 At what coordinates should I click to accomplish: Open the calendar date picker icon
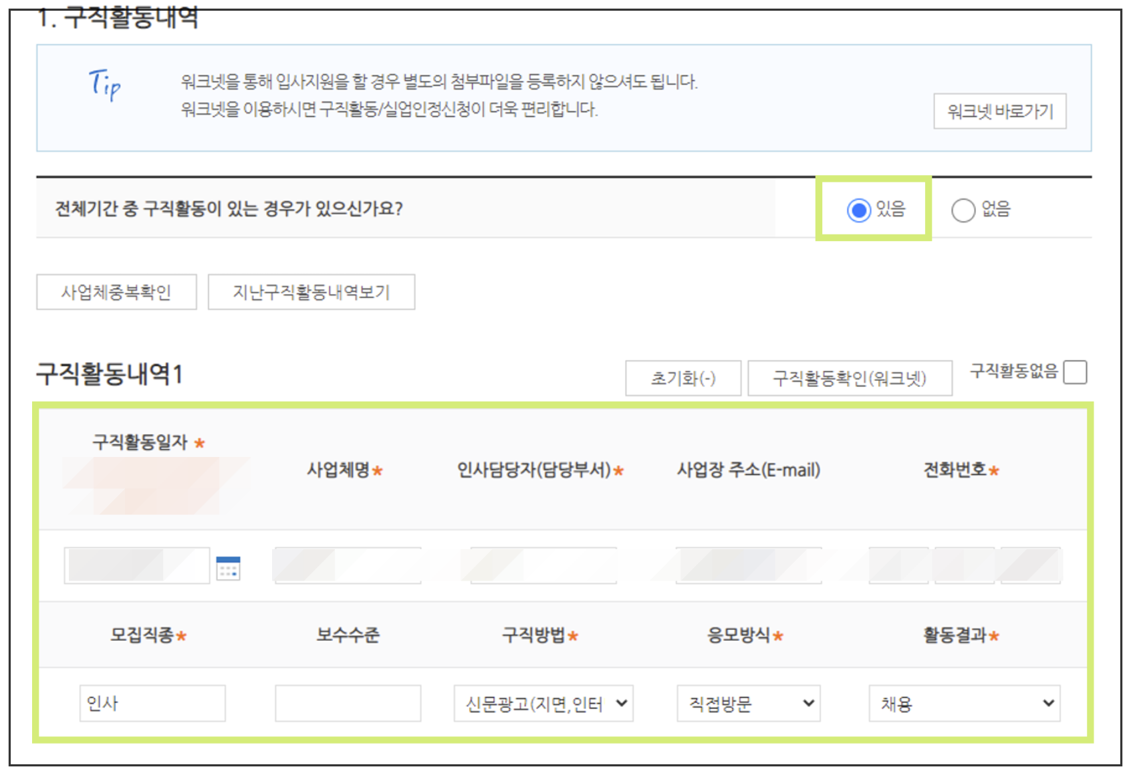coord(228,568)
